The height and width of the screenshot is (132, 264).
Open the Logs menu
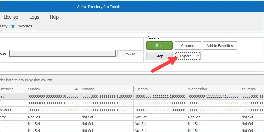click(x=34, y=17)
